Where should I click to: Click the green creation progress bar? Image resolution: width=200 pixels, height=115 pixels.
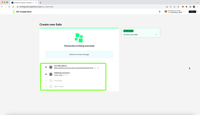(x=79, y=28)
